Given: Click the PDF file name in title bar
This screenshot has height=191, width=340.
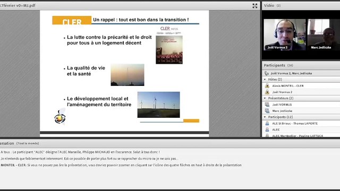Looking at the screenshot, I should coord(18,5).
